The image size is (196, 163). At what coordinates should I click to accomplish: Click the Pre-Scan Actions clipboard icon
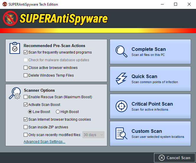tap(15, 48)
